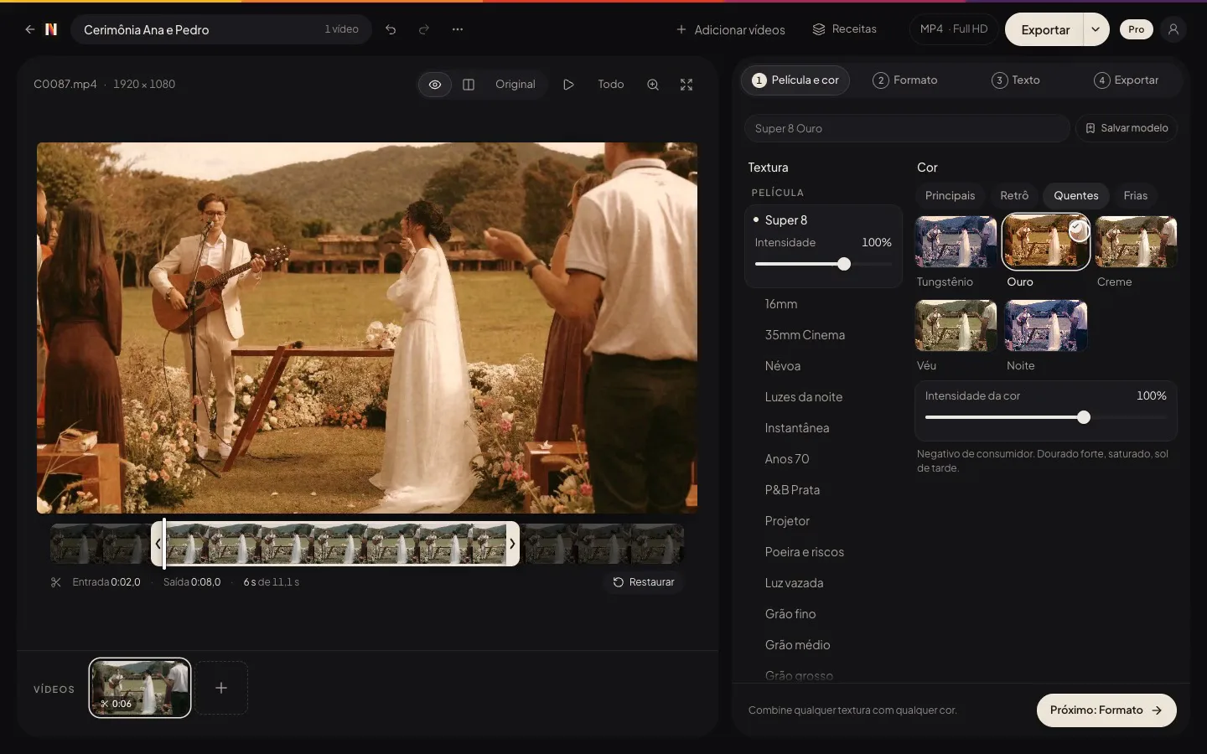This screenshot has height=754, width=1207.
Task: Show the Principais color category
Action: [950, 196]
